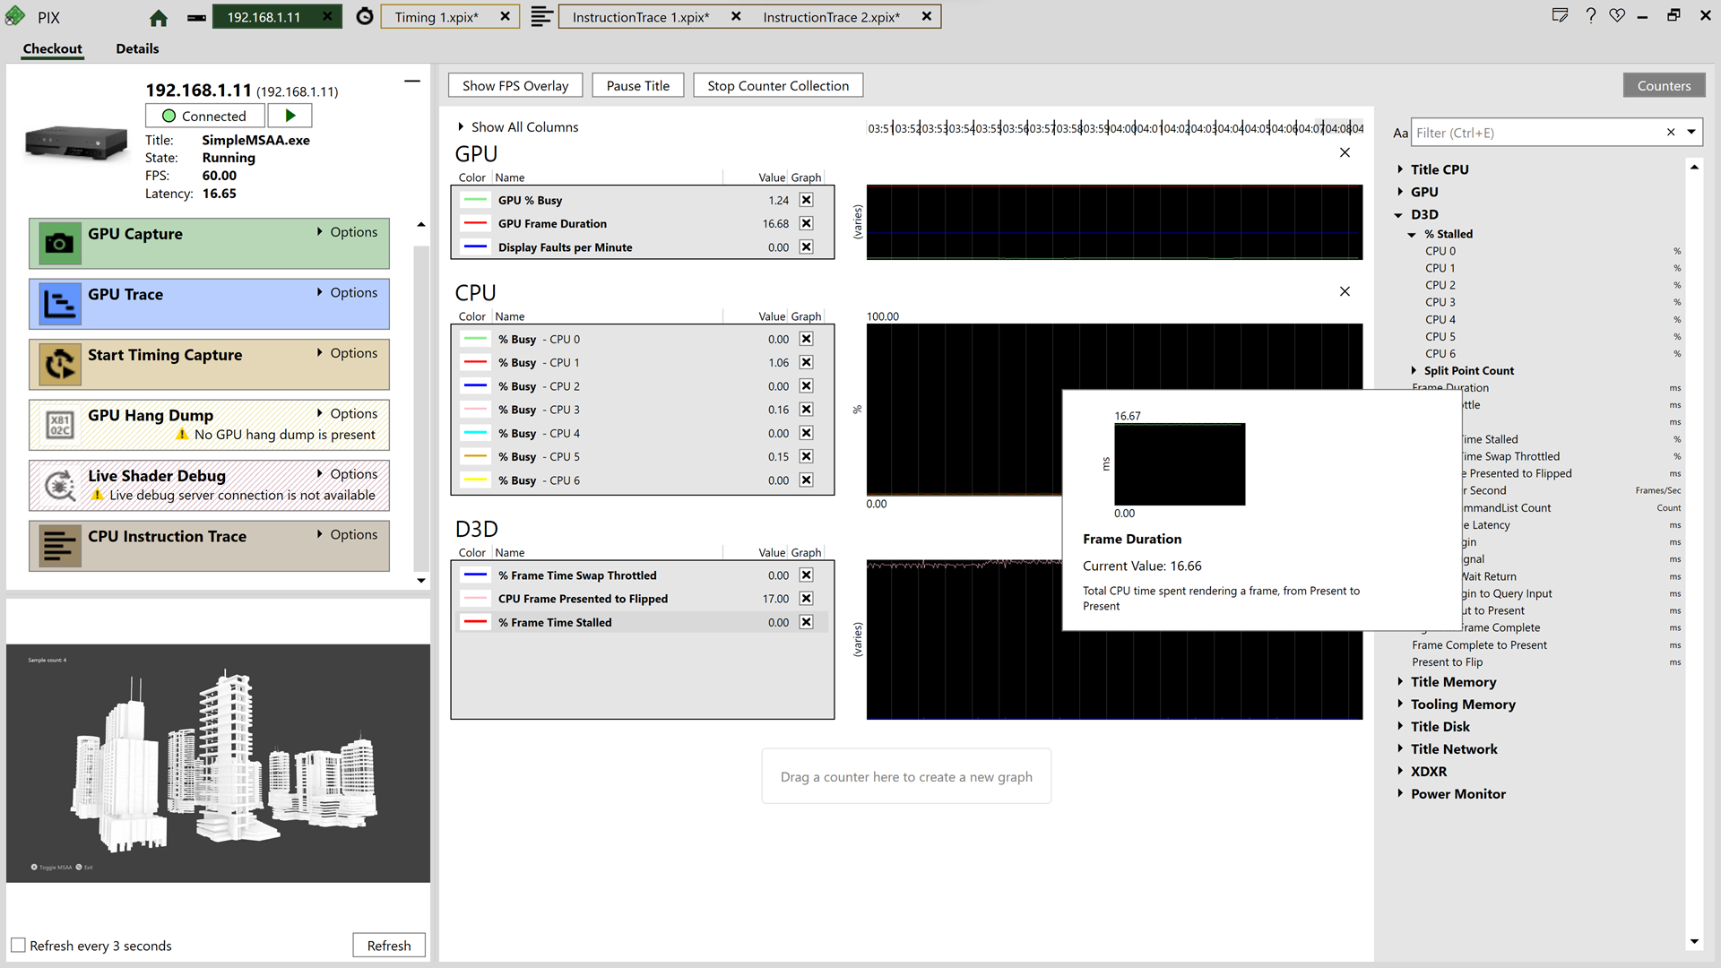Screen dimensions: 1721x968
Task: Go to the PIX home icon
Action: pyautogui.click(x=159, y=17)
